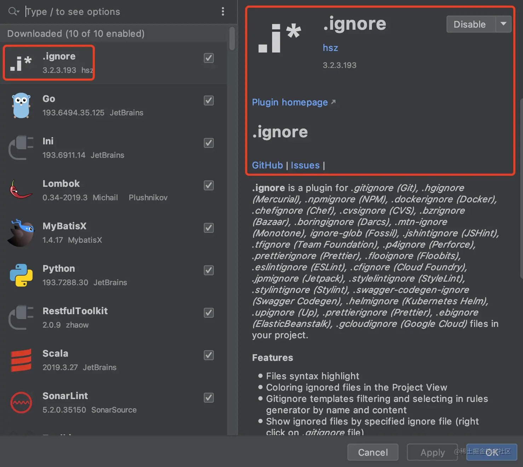The width and height of the screenshot is (523, 467).
Task: Click the .ignore plugin icon in the list
Action: pos(21,63)
